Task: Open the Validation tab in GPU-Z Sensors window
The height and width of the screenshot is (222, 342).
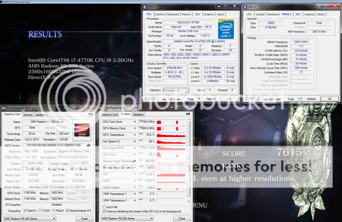Action: click(138, 114)
